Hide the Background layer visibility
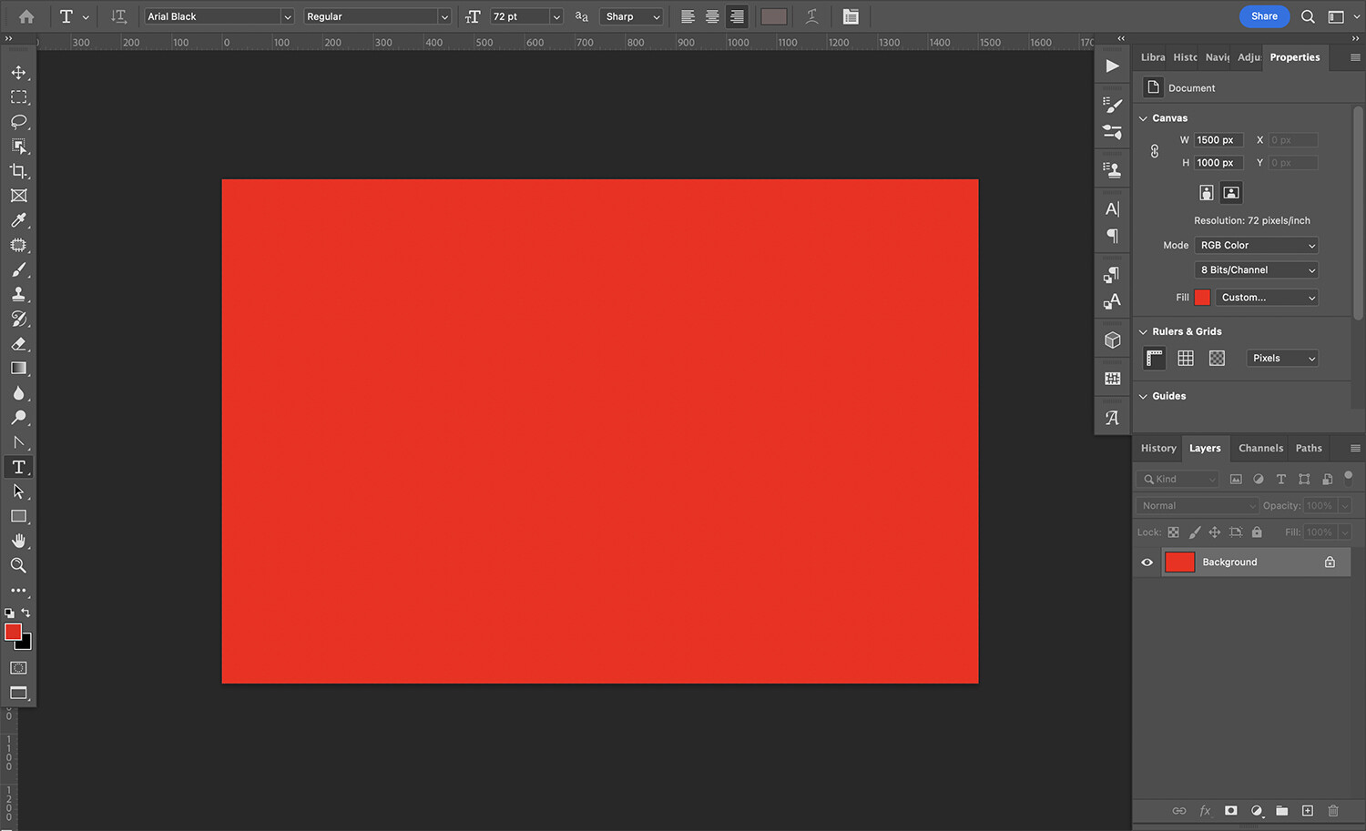This screenshot has height=831, width=1366. [1147, 562]
